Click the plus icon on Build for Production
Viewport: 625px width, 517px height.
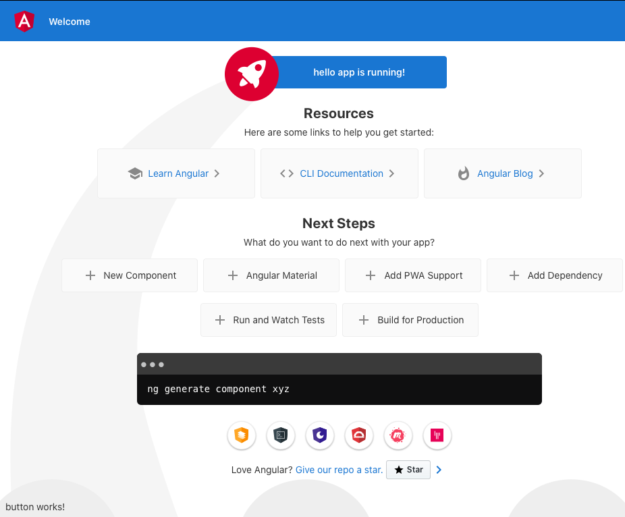pos(364,320)
